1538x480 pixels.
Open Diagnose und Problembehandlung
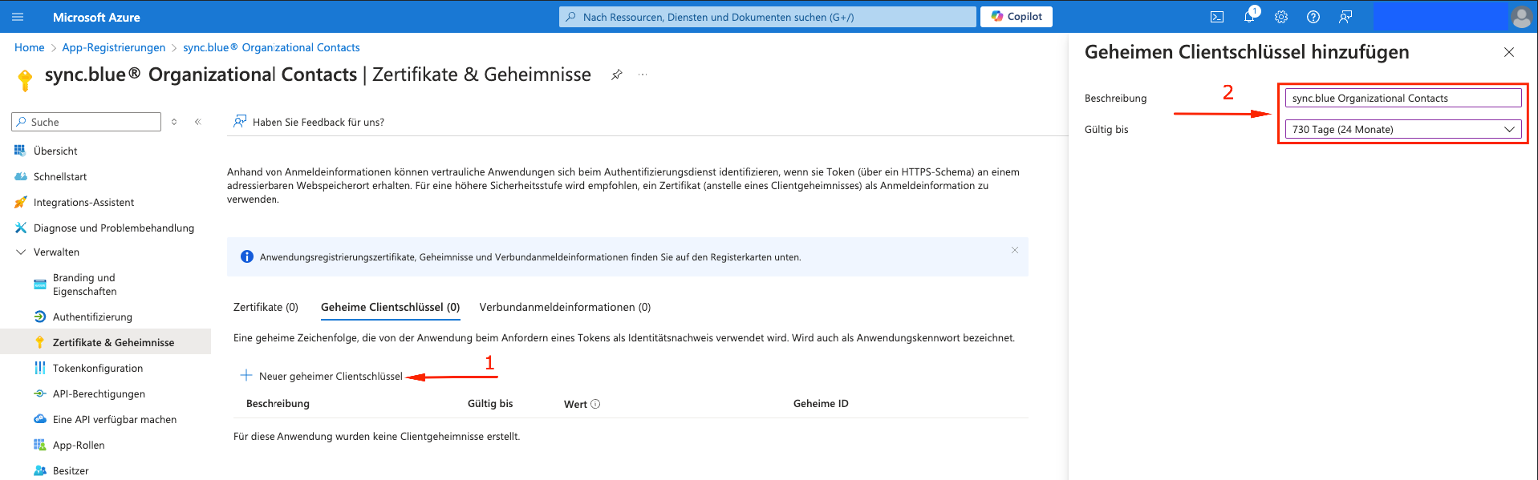(114, 228)
